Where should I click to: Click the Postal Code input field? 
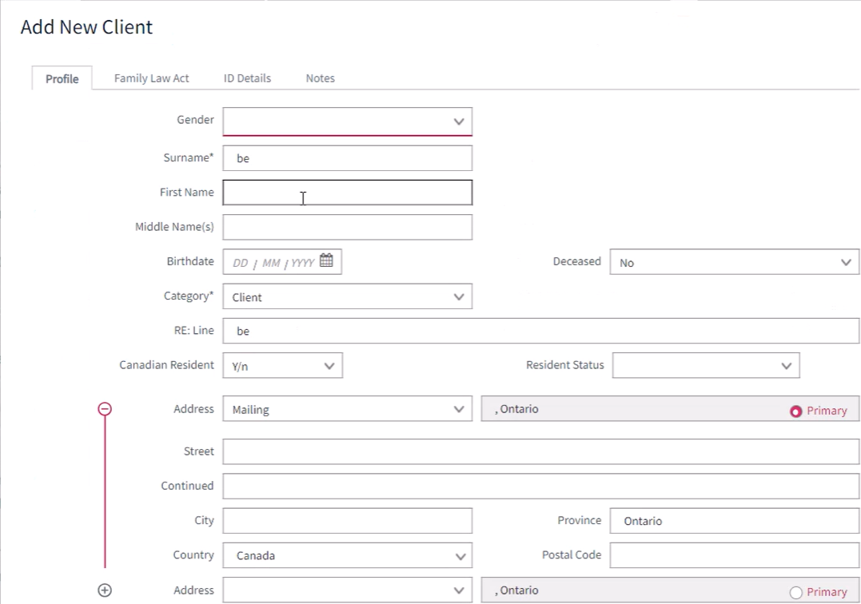(x=734, y=555)
